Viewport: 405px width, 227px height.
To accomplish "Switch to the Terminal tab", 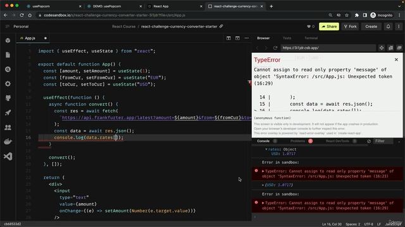I will pyautogui.click(x=311, y=38).
